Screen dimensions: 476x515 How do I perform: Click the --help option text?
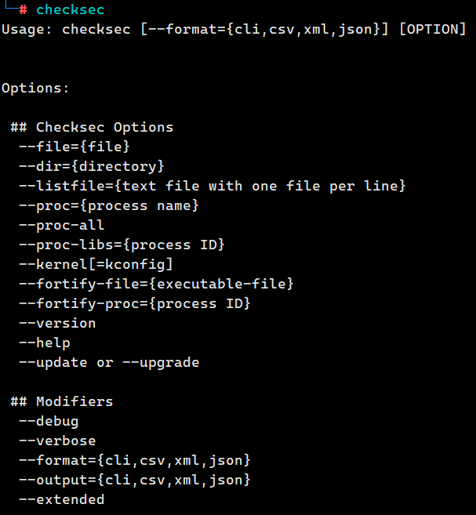[45, 343]
